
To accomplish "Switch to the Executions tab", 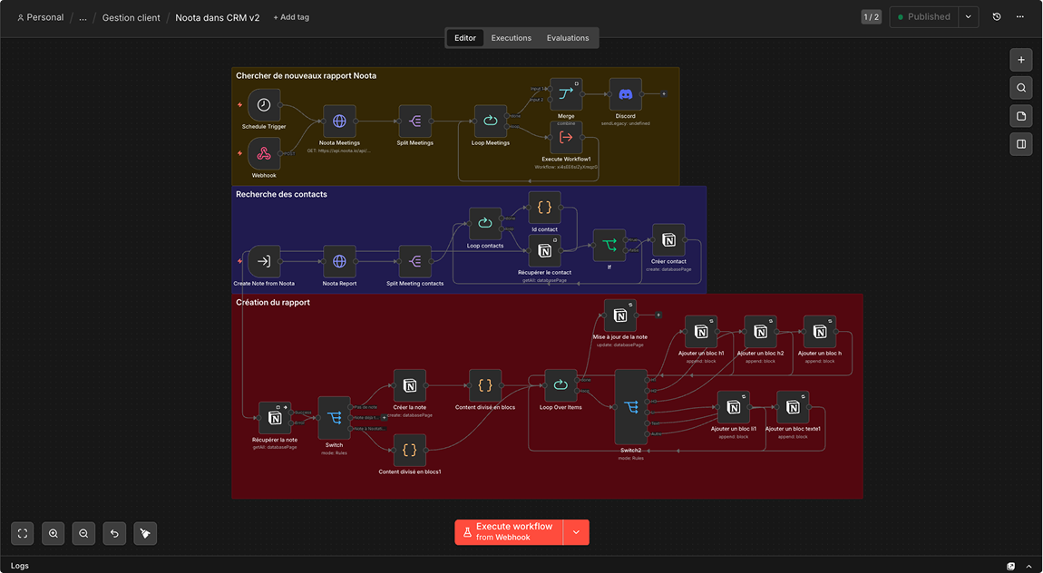I will [511, 38].
